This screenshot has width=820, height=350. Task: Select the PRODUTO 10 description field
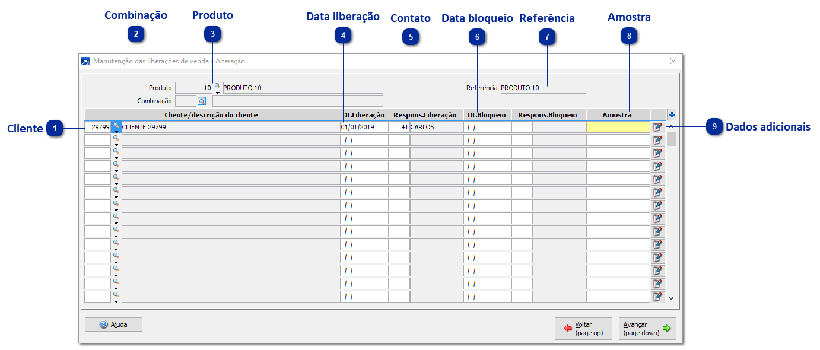coord(303,88)
